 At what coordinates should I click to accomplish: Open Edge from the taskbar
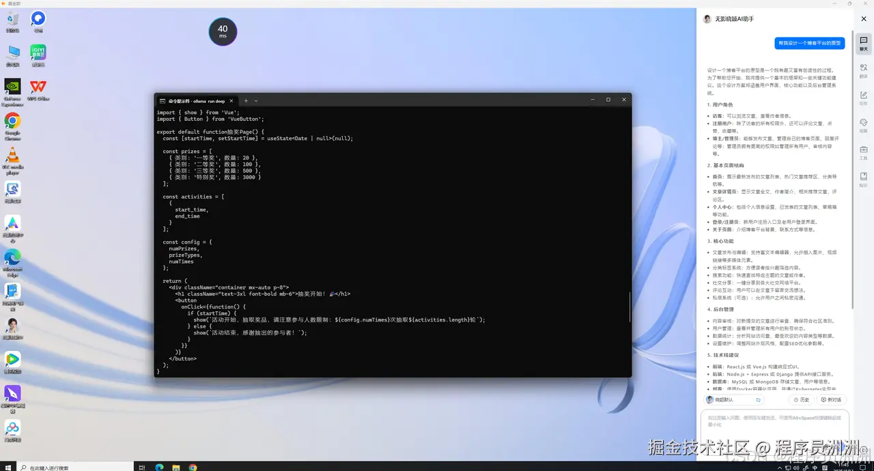tap(159, 468)
